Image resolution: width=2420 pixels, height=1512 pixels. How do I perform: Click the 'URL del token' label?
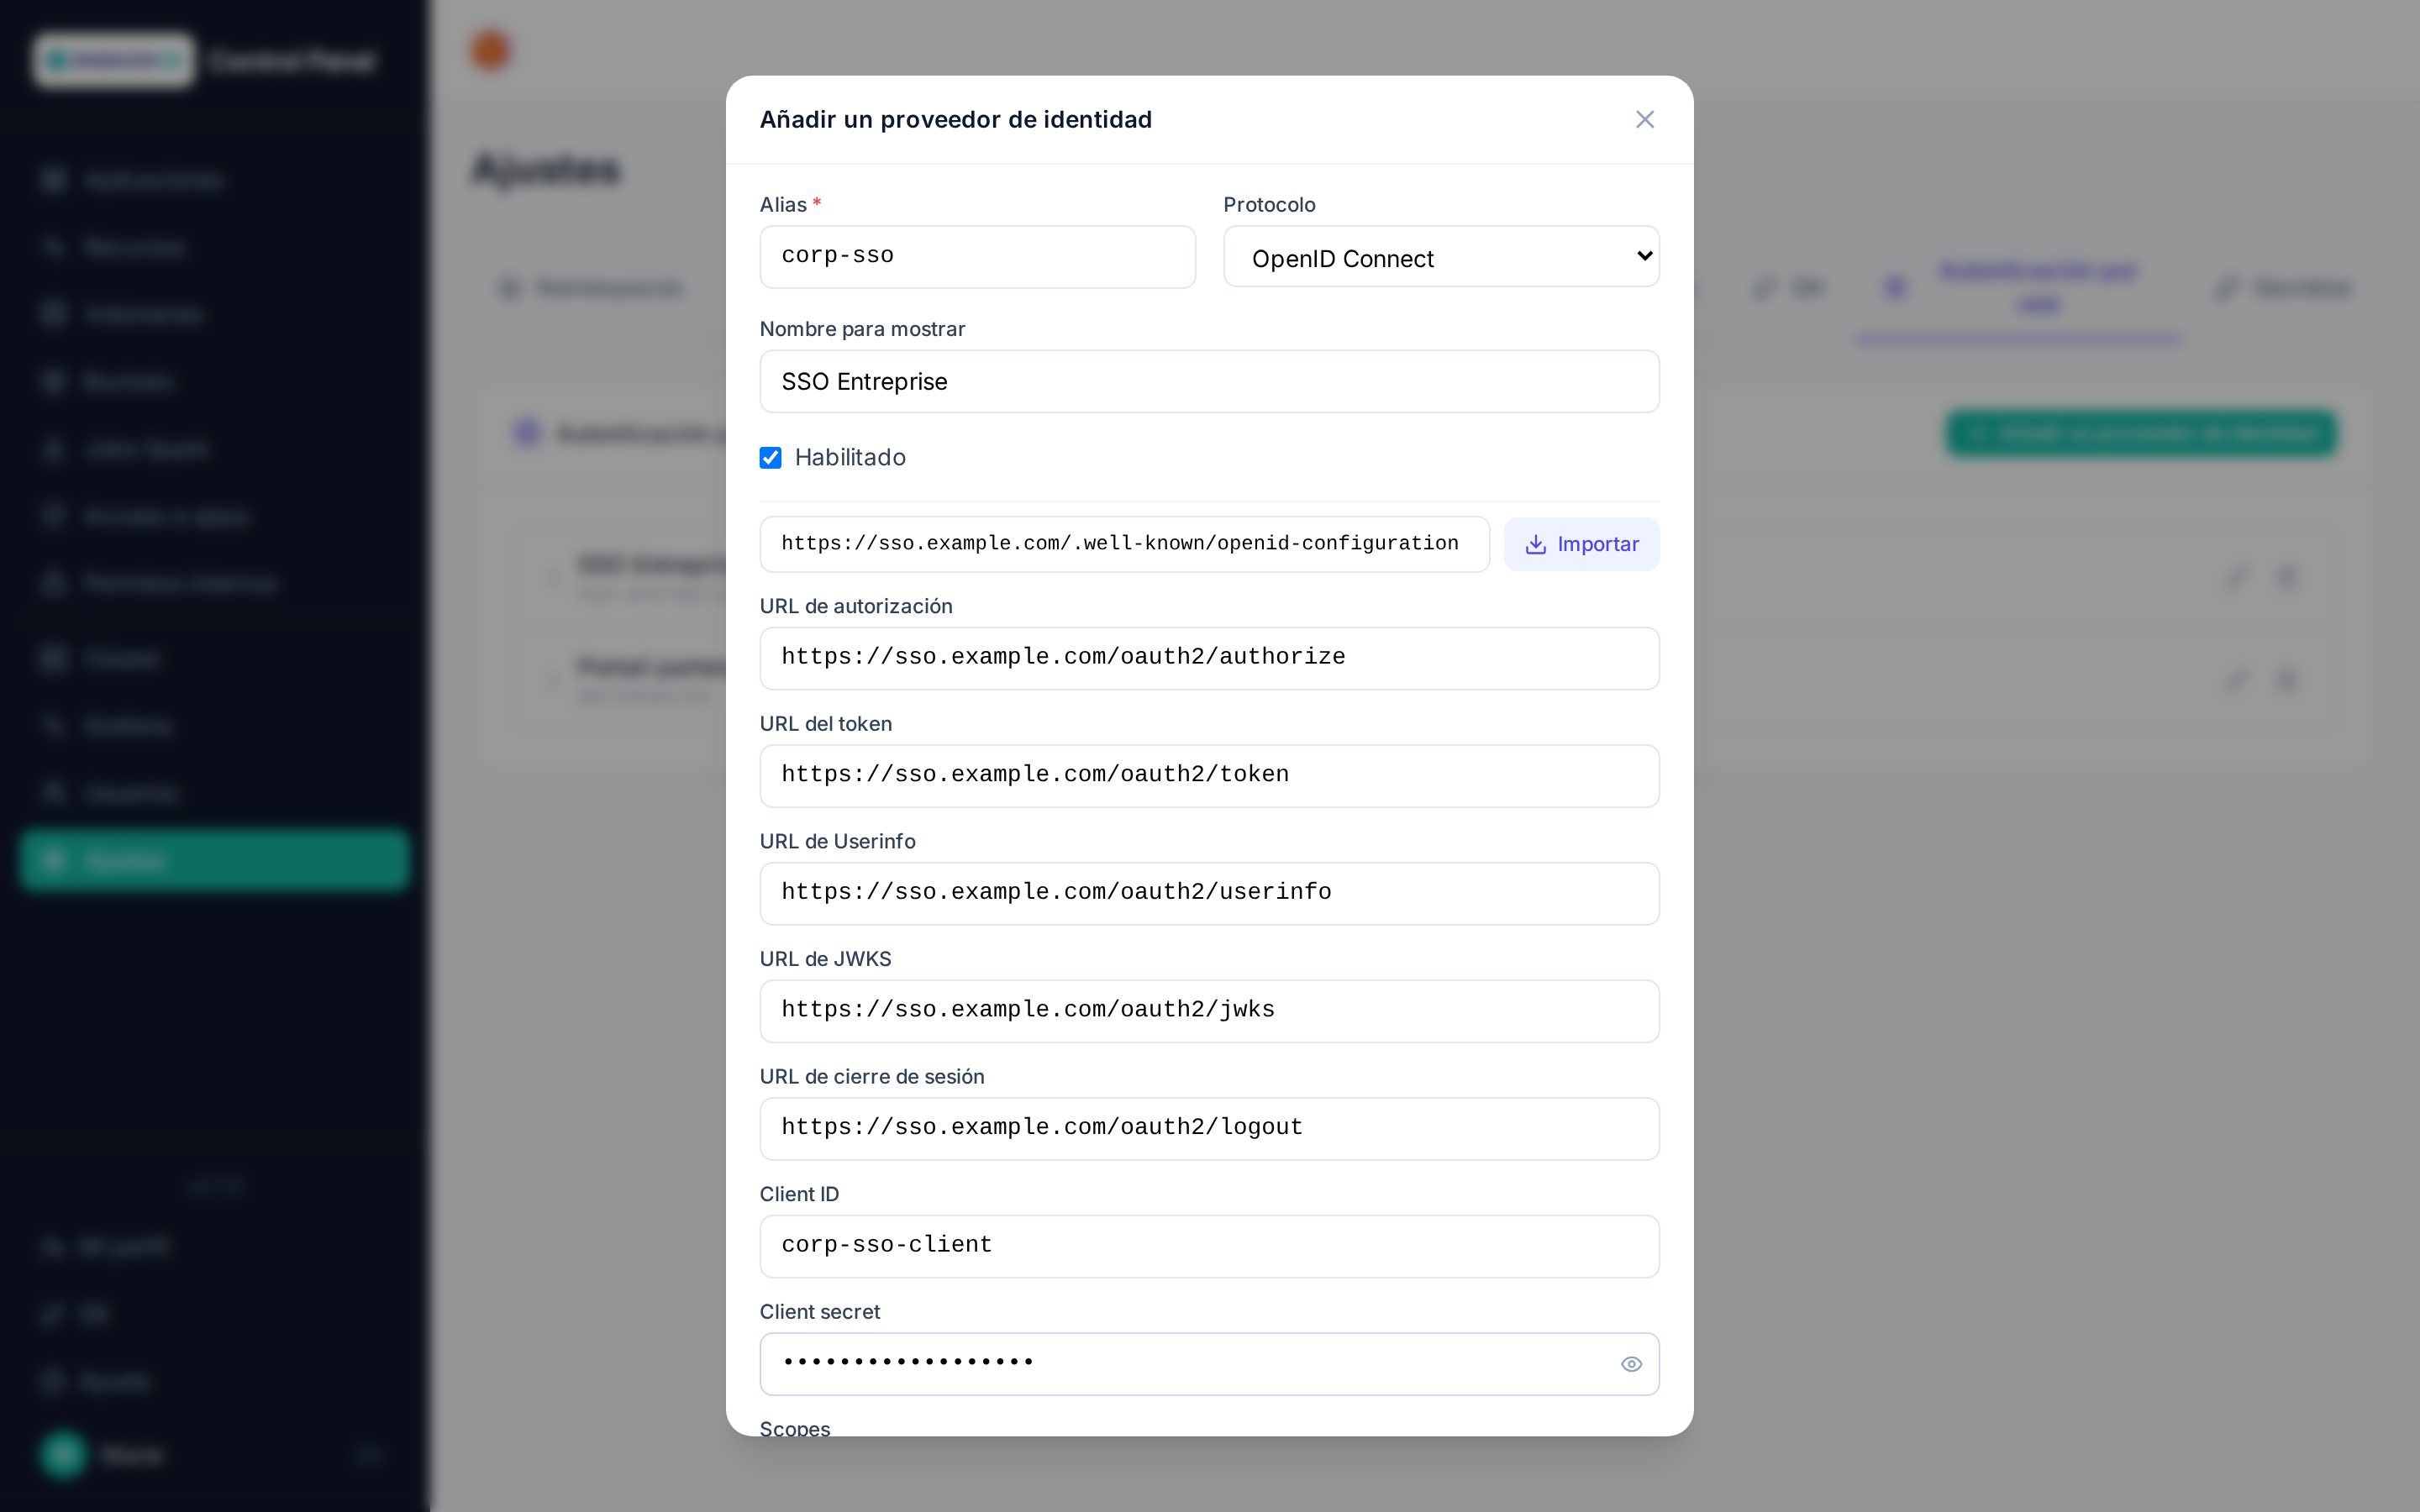[x=826, y=723]
